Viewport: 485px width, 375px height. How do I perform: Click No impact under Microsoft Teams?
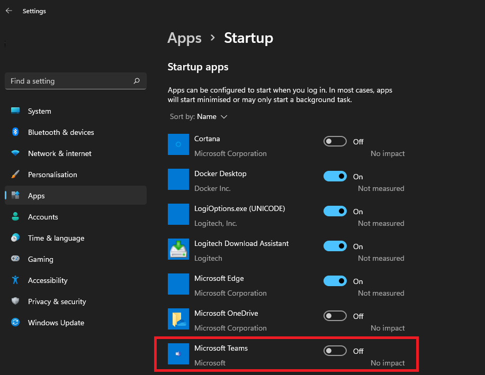[388, 363]
